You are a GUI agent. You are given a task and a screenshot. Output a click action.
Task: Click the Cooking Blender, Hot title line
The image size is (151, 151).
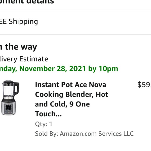72,95
